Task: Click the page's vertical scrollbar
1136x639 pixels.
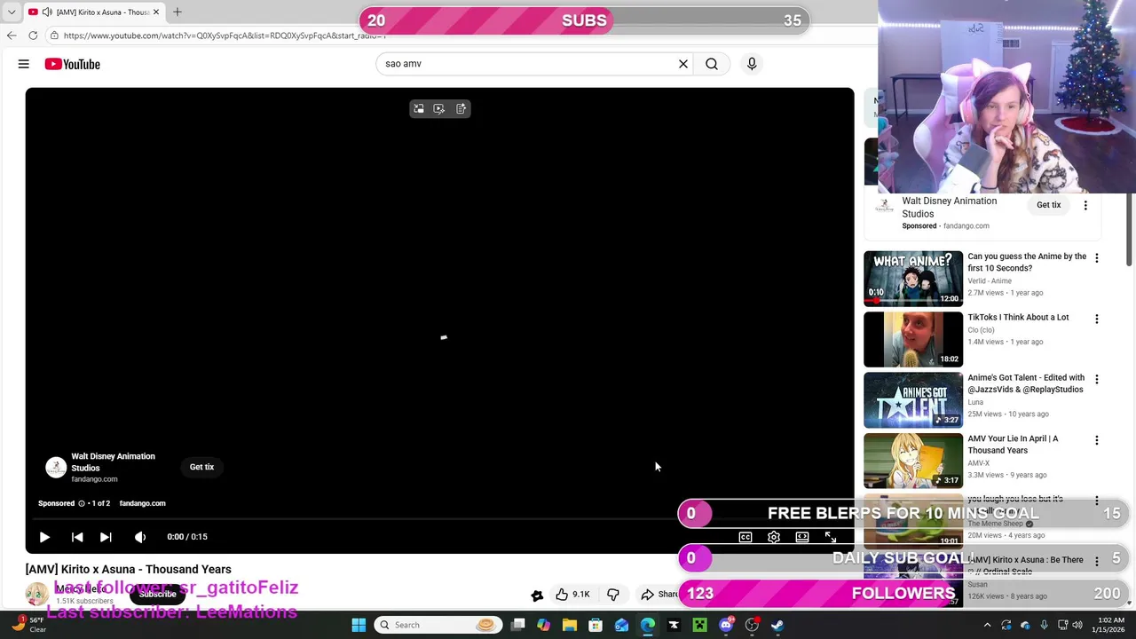Action: (1130, 229)
